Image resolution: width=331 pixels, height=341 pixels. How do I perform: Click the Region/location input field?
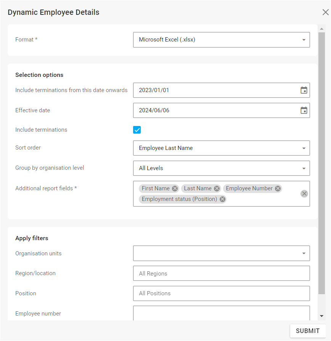tap(221, 273)
